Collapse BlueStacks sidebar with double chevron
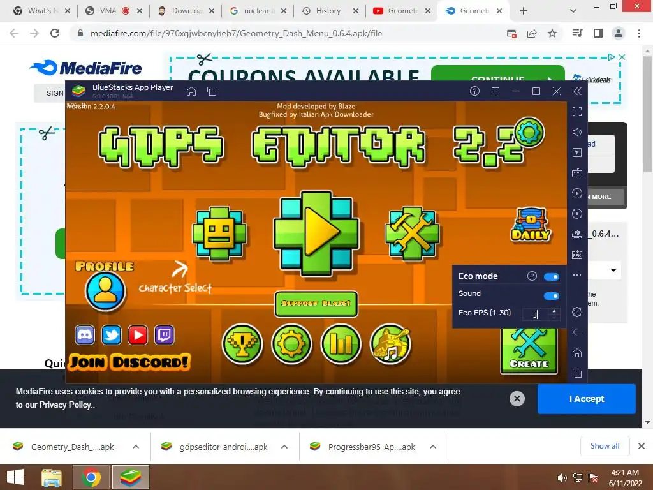Screen dimensions: 653x490 [x=577, y=91]
